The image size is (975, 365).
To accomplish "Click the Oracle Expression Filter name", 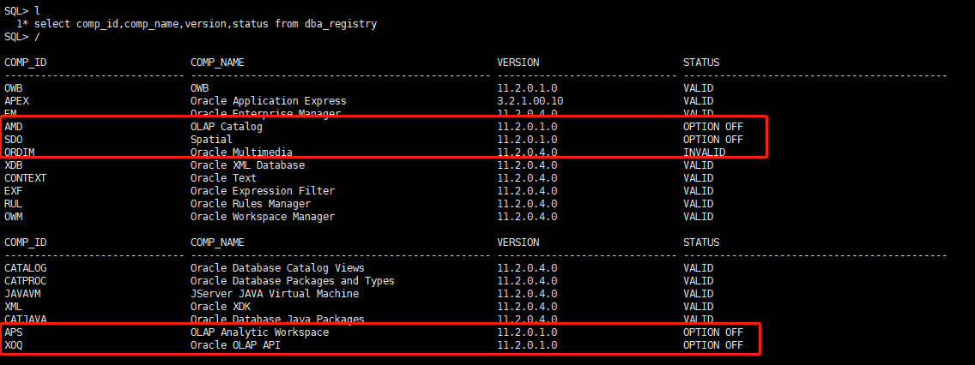I will click(x=262, y=191).
